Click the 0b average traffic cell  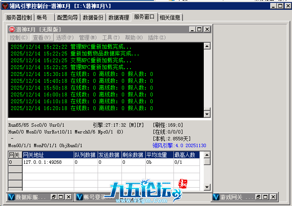coord(159,162)
